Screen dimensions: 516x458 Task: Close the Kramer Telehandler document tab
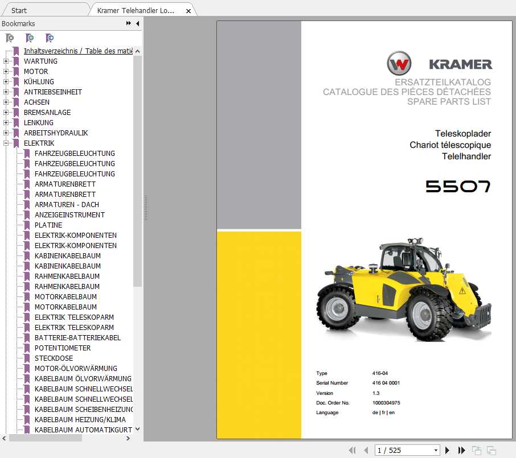click(189, 11)
